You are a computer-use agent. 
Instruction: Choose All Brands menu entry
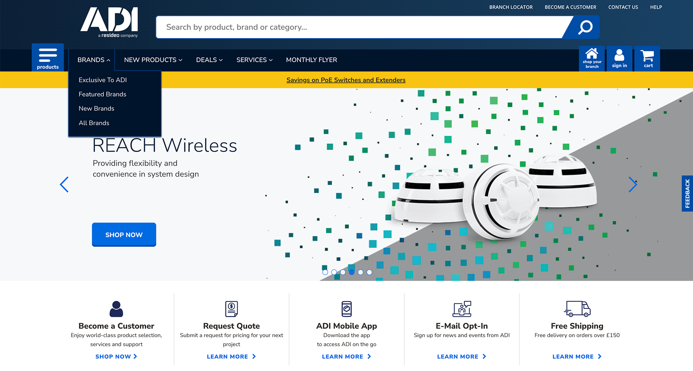94,123
